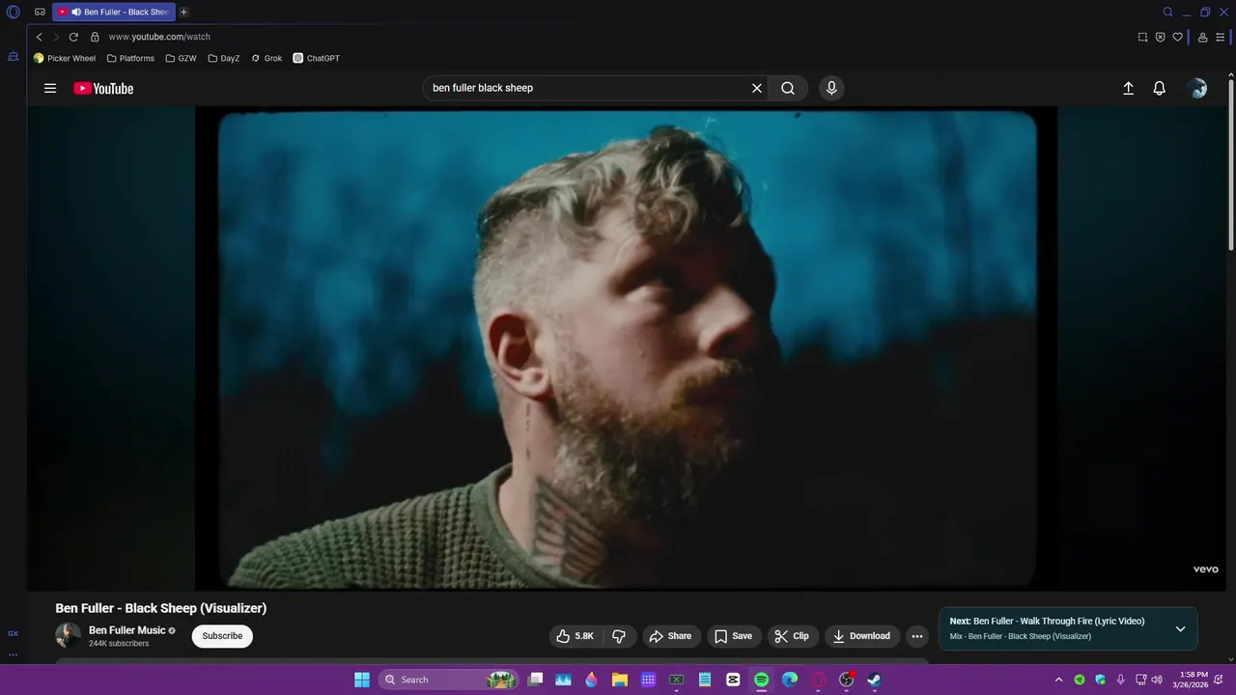Go forward in browser history

(56, 37)
